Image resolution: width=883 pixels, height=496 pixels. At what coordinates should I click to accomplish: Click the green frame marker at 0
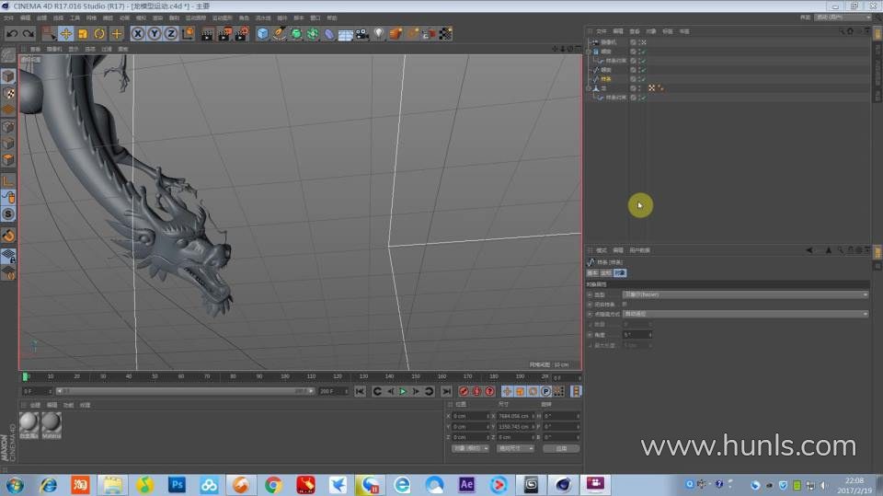click(x=25, y=376)
